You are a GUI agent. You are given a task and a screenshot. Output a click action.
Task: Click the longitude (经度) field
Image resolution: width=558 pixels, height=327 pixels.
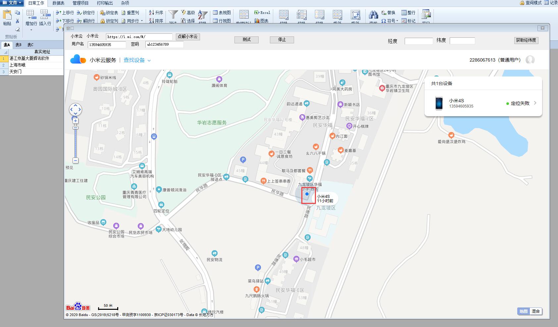click(x=419, y=41)
